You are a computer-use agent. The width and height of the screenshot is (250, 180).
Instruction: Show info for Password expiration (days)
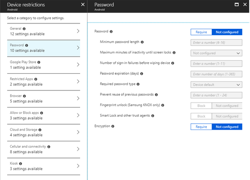click(x=141, y=74)
